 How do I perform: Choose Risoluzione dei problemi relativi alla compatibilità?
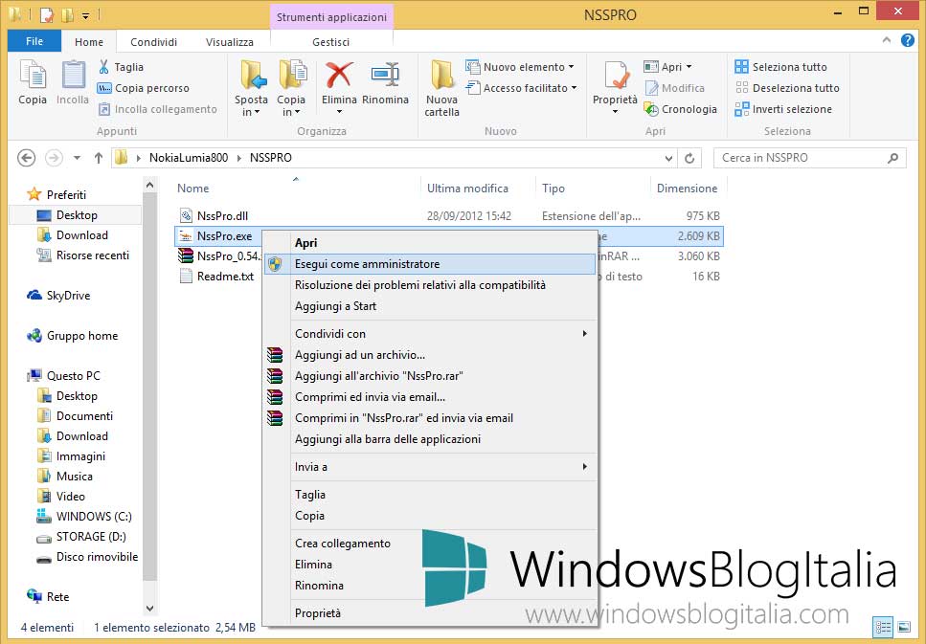click(430, 285)
